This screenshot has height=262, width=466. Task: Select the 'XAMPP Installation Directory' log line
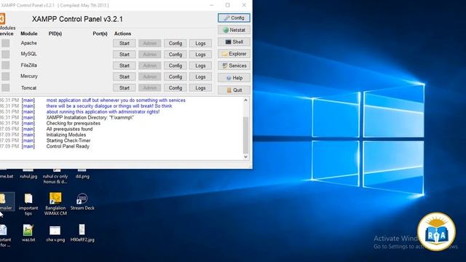(90, 118)
